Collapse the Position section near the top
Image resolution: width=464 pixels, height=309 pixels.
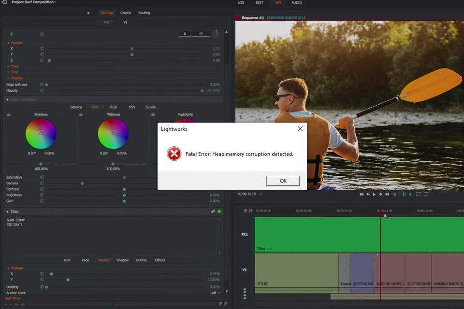click(8, 43)
